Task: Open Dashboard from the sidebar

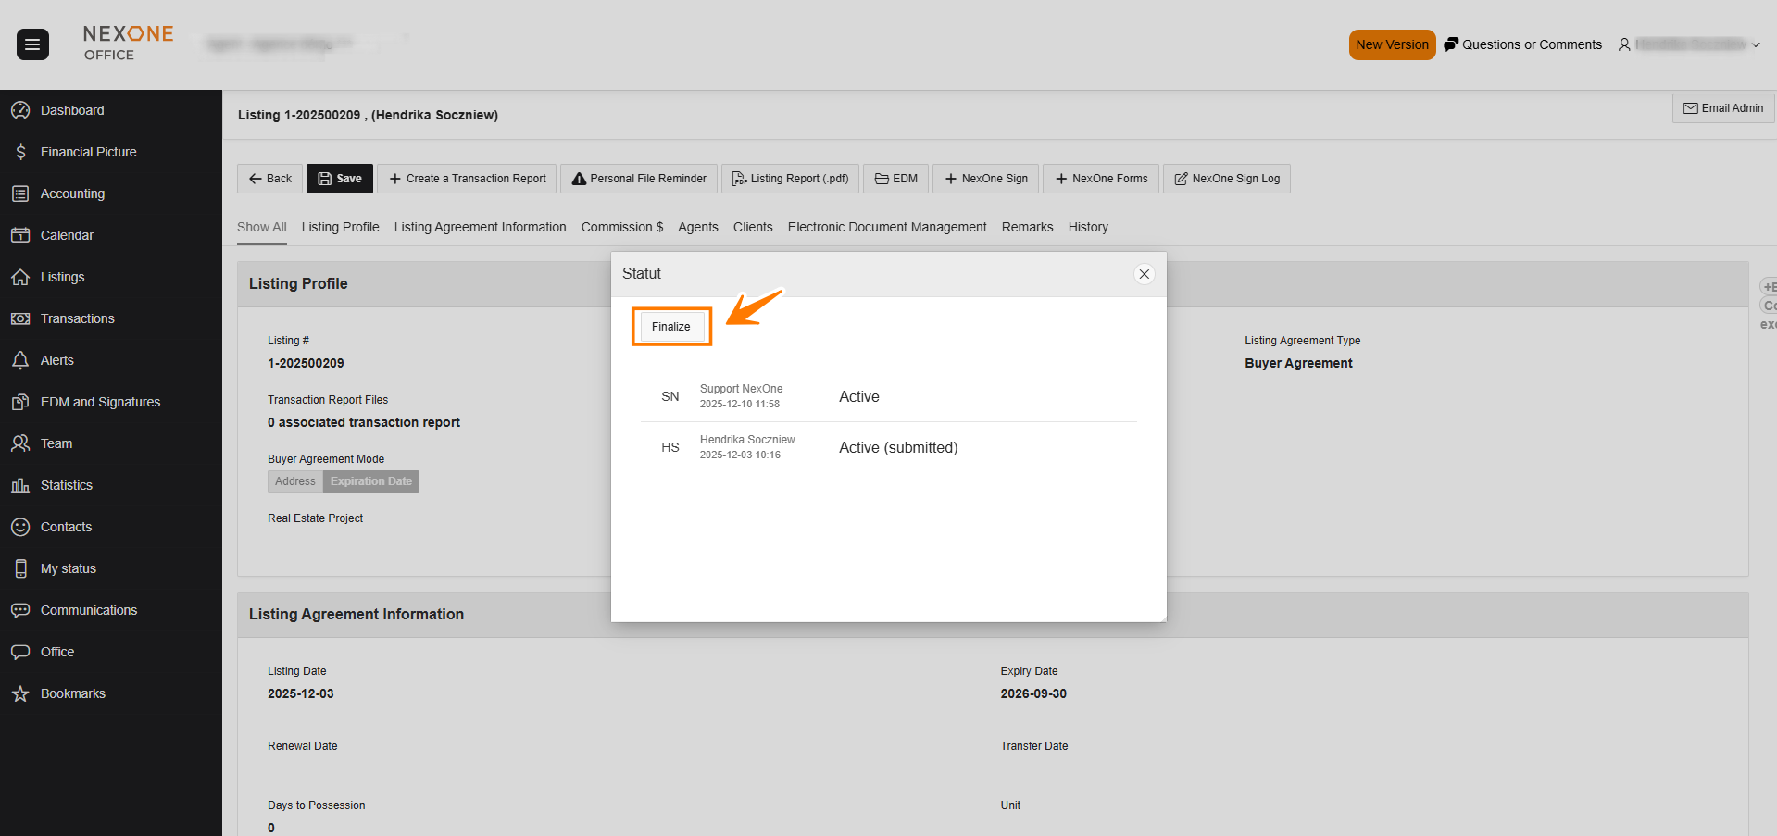Action: pyautogui.click(x=71, y=110)
